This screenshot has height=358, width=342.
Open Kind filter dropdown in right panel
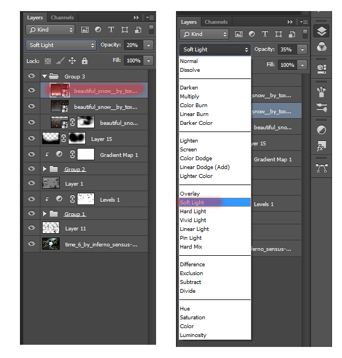click(x=204, y=34)
